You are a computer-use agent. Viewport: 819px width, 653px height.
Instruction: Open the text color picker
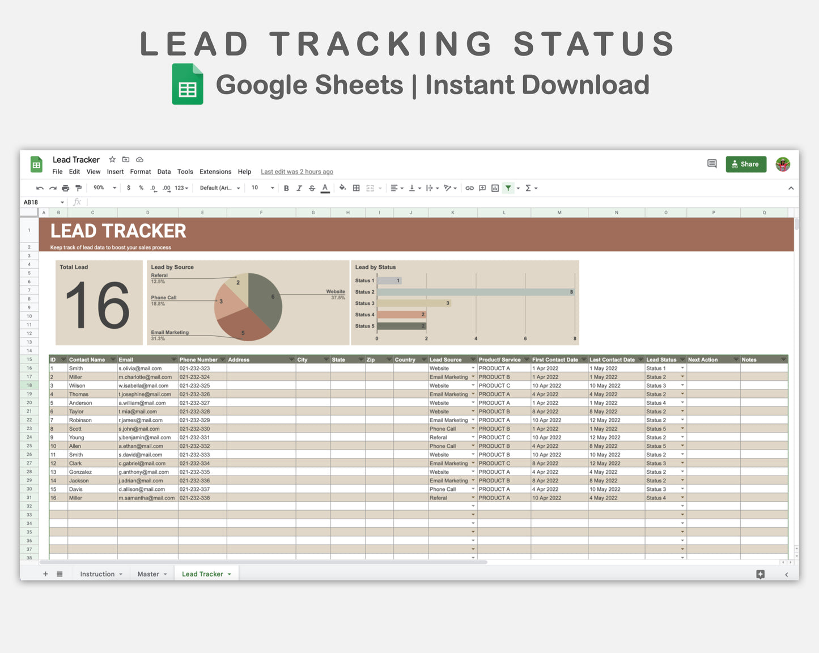[325, 188]
